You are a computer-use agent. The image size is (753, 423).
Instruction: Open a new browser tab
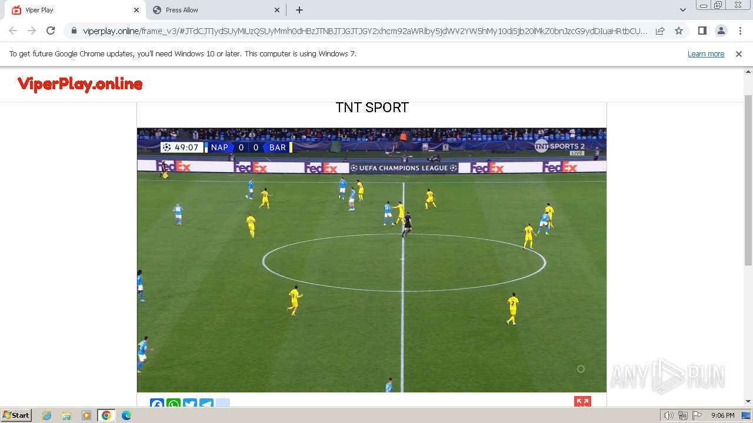pyautogui.click(x=299, y=10)
